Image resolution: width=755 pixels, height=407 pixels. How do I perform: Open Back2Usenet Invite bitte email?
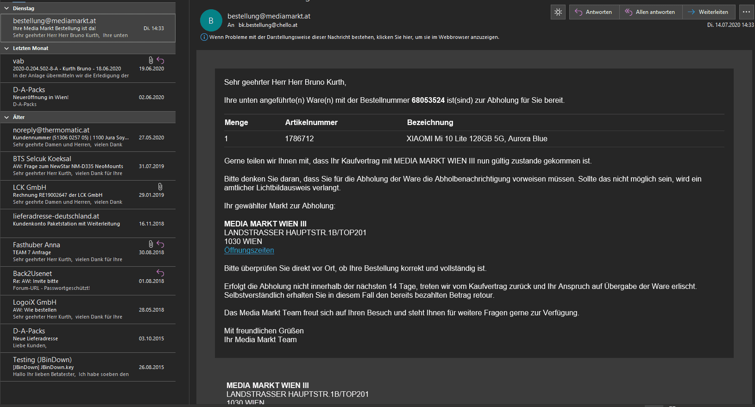(88, 281)
